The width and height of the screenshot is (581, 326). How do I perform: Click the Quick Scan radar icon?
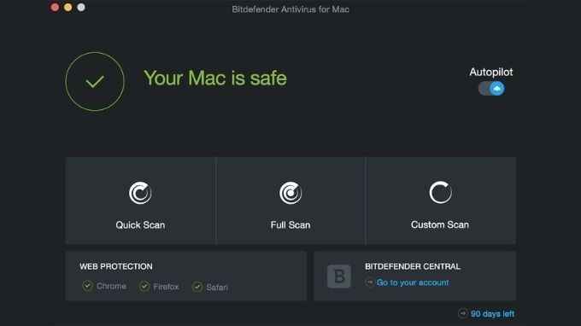point(140,193)
